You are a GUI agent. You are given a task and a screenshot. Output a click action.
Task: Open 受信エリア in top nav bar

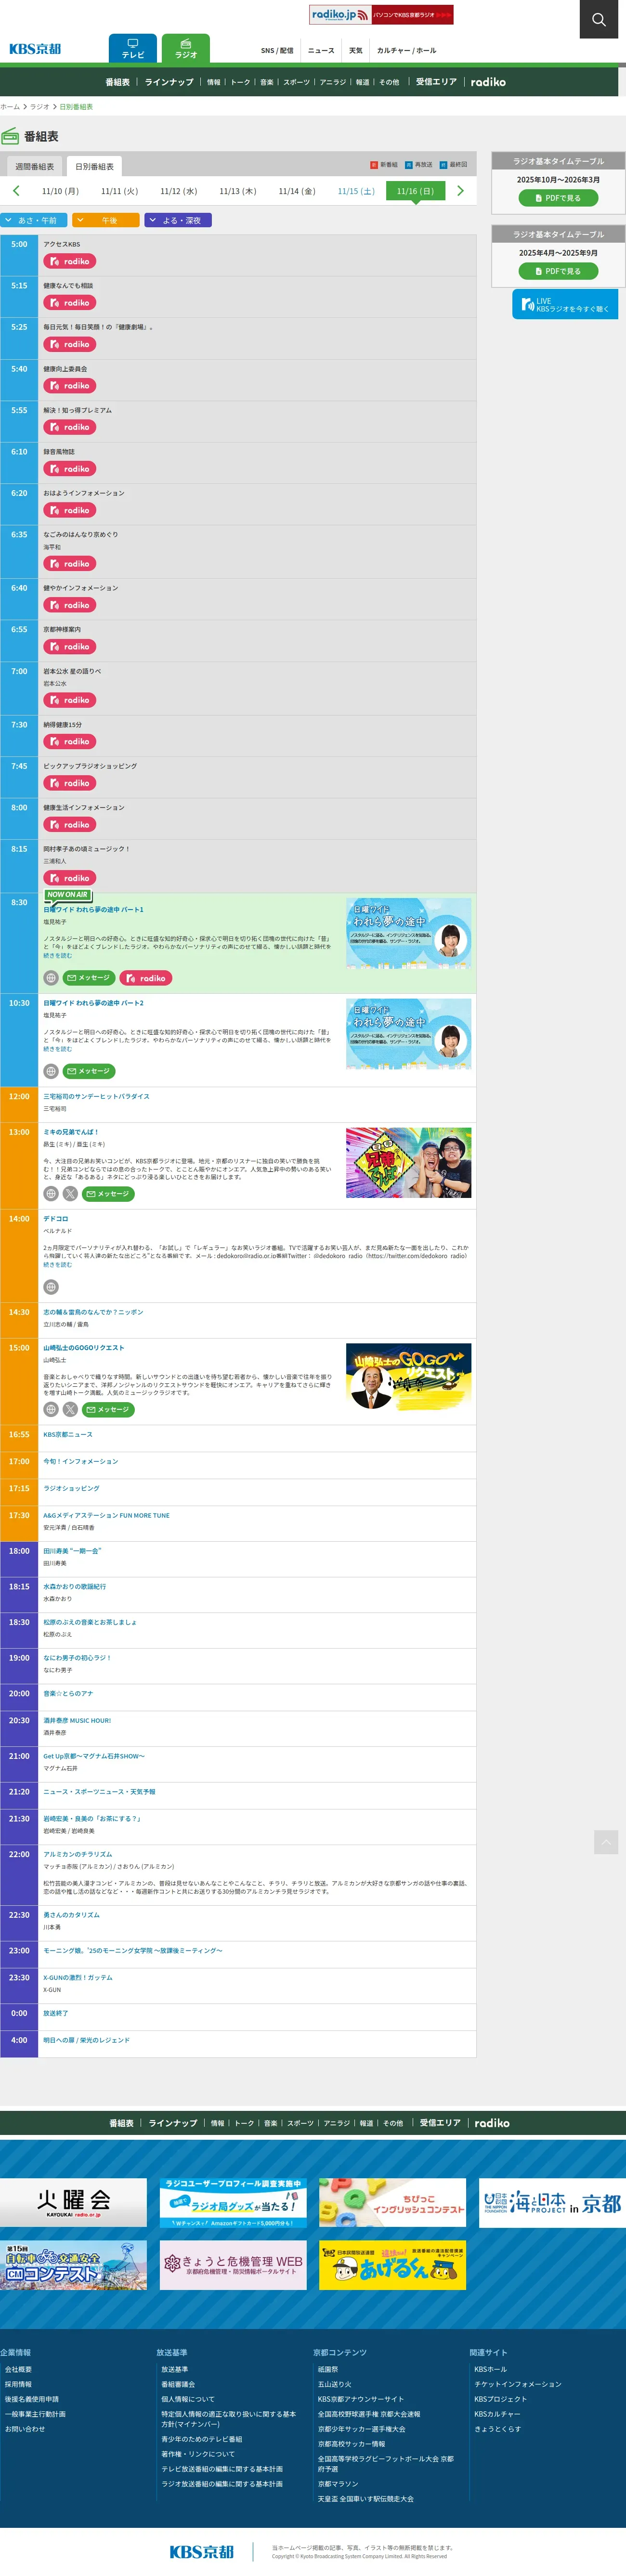tap(436, 82)
